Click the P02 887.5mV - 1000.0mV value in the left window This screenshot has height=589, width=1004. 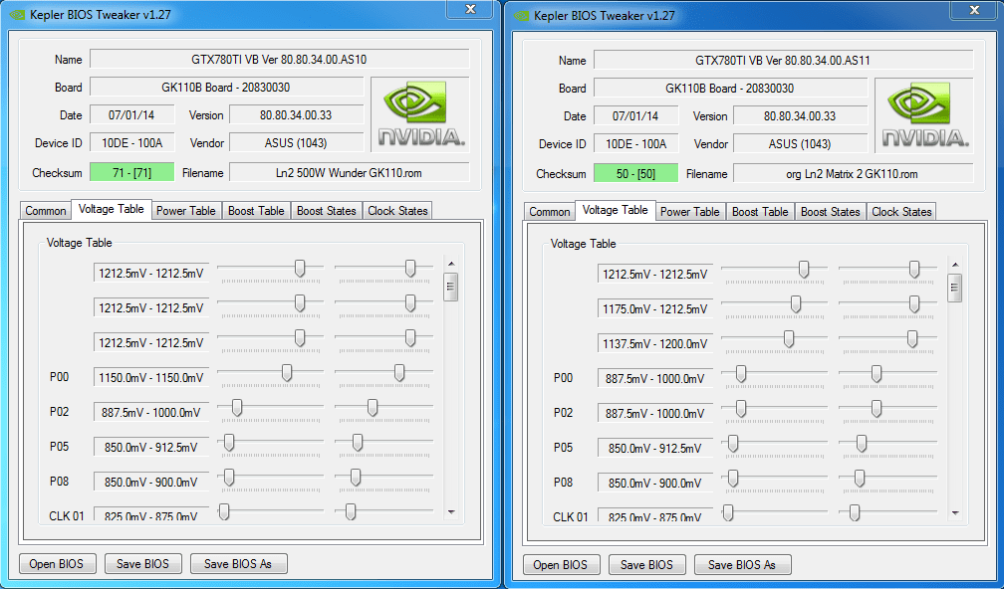[151, 413]
